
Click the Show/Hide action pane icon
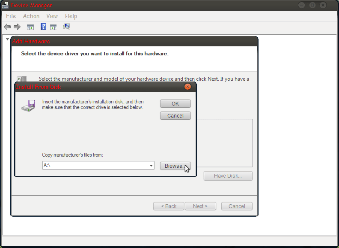pyautogui.click(x=53, y=27)
